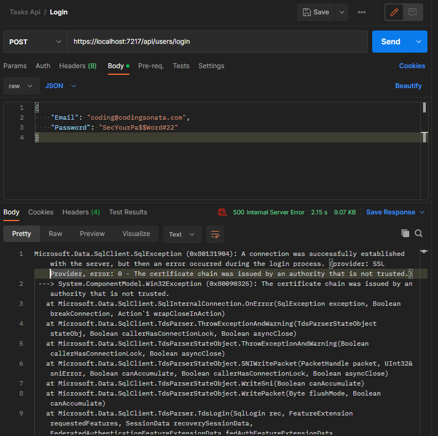Click the pencil edit icon
The width and height of the screenshot is (438, 436).
[394, 12]
